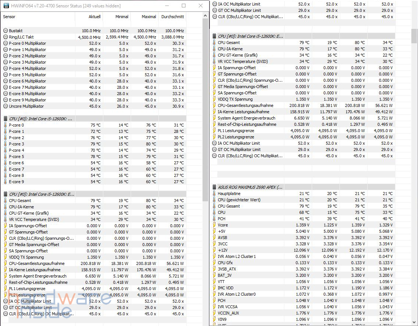Click the HWiNFO64 app icon in title bar

(x=6, y=6)
